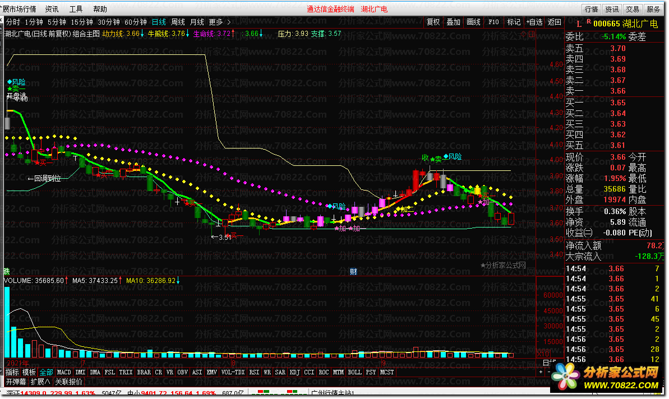Select the BOLL indicator
The image size is (669, 399).
[354, 372]
